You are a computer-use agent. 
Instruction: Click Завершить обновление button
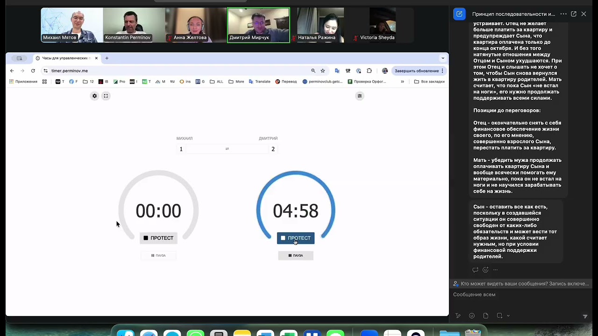(x=419, y=71)
